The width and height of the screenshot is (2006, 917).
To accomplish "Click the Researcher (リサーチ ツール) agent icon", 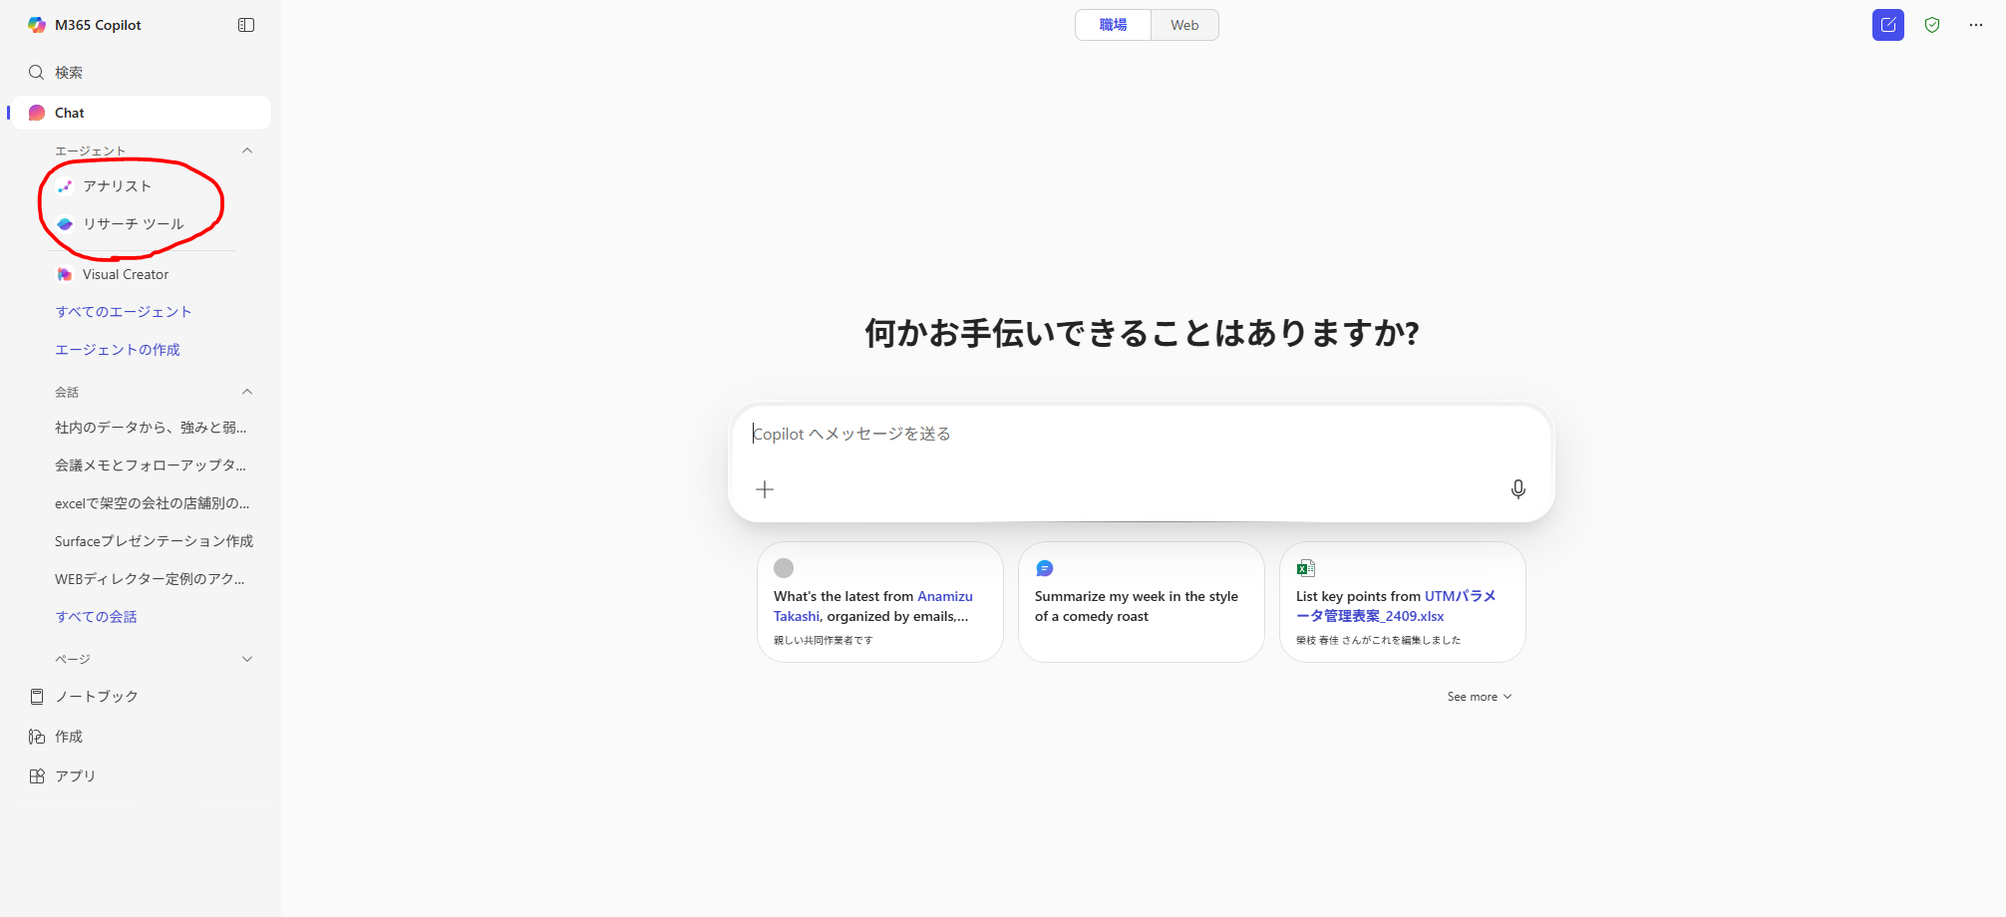I will (x=65, y=224).
